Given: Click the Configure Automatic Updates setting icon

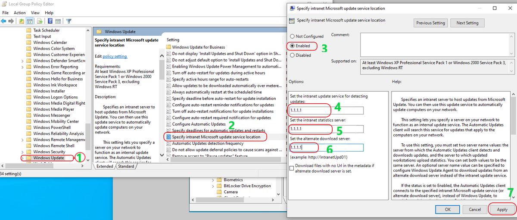Looking at the screenshot, I should click(x=168, y=124).
